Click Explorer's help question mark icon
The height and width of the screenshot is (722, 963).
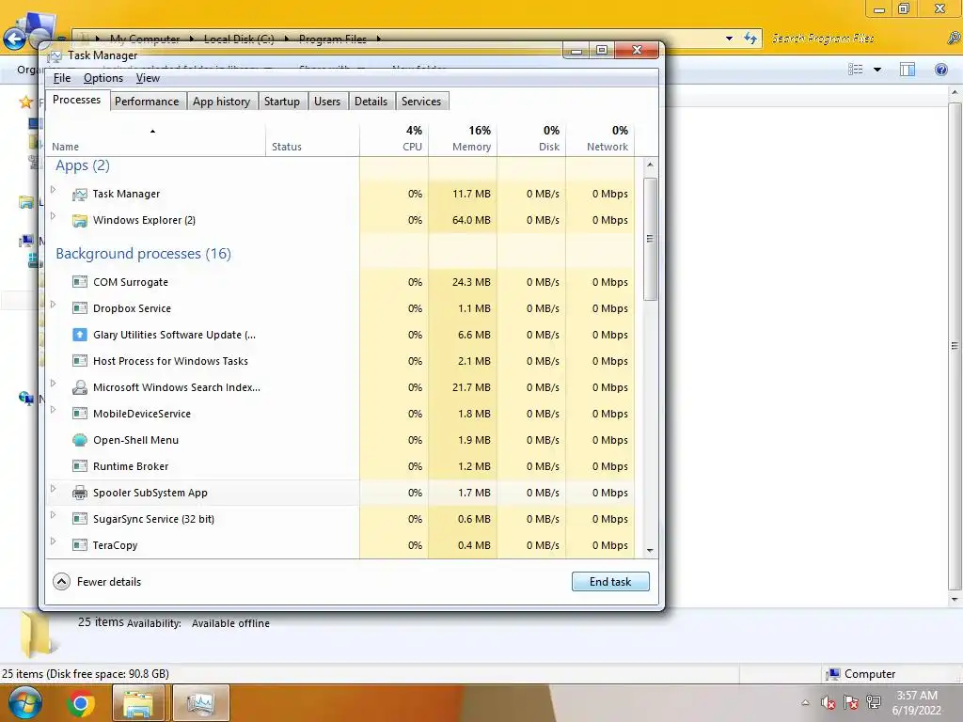point(940,70)
